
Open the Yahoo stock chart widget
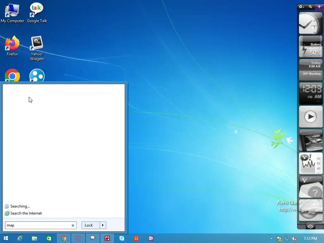(x=311, y=164)
